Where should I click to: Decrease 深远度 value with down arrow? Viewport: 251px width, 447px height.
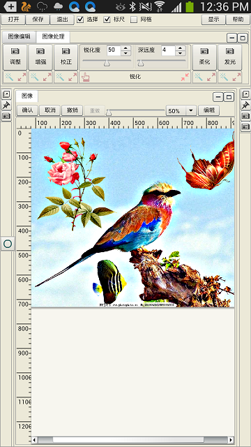pos(180,53)
